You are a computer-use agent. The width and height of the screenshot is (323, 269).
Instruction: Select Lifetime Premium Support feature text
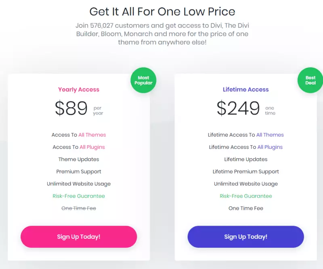click(x=246, y=171)
